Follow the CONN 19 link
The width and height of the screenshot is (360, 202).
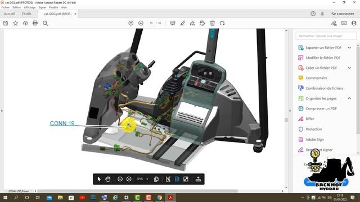tap(62, 123)
